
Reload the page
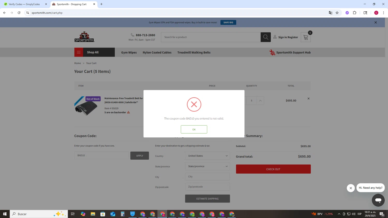point(19,13)
